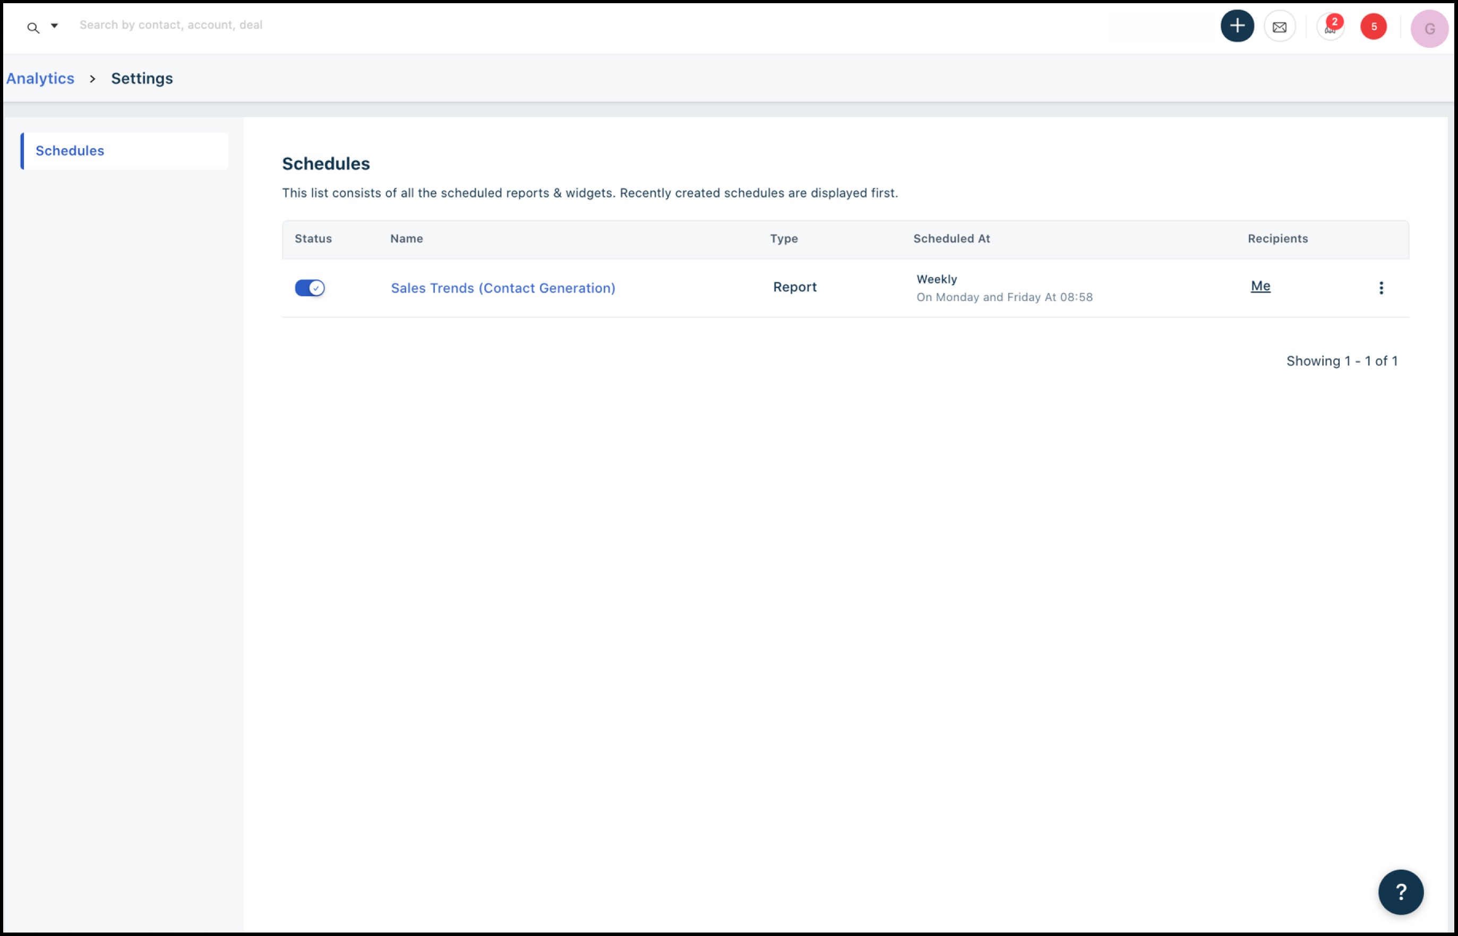
Task: Click the Type column header
Action: pos(783,239)
